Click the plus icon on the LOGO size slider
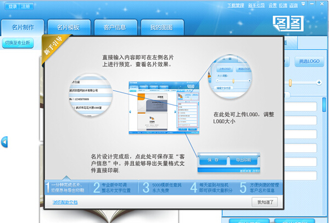329x223 pixels. [319, 82]
